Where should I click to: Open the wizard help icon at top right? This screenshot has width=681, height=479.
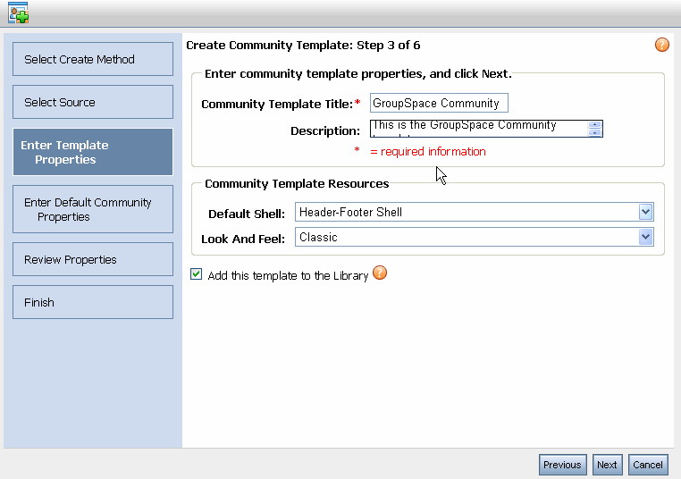pos(662,45)
